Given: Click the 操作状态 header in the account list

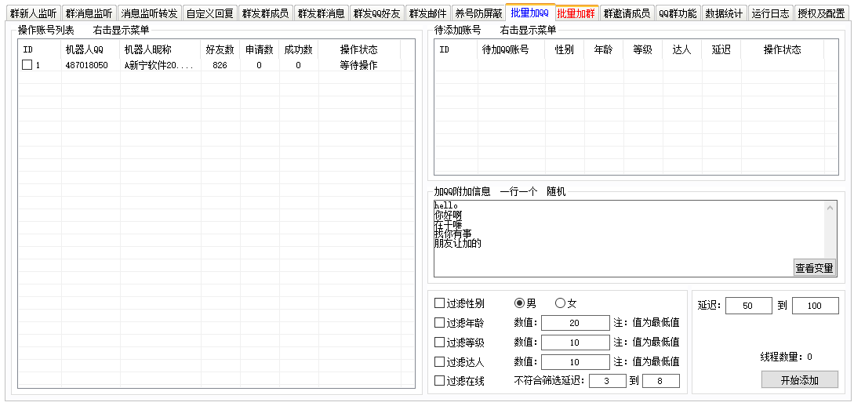Looking at the screenshot, I should coord(359,50).
